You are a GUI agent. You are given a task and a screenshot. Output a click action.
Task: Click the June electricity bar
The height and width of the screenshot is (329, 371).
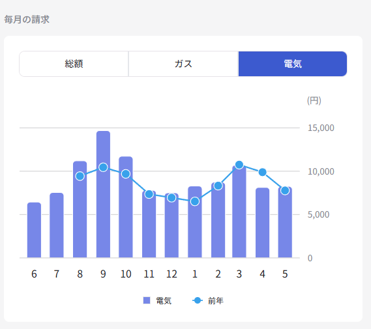point(34,230)
